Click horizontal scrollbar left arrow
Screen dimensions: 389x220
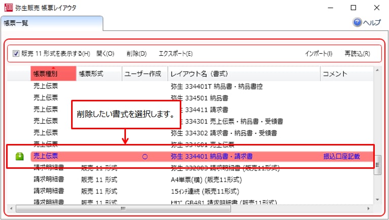tap(11, 209)
